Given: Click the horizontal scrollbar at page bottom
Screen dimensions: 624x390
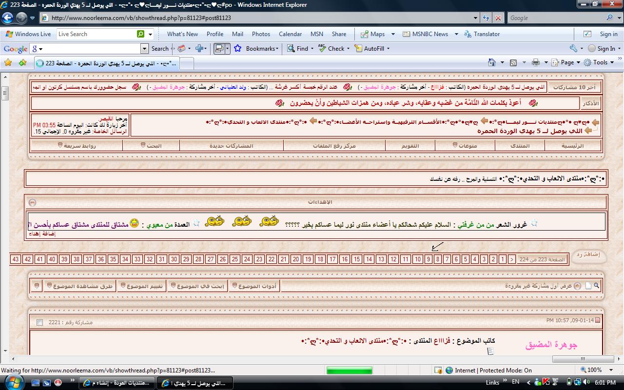Looking at the screenshot, I should click(x=312, y=359).
